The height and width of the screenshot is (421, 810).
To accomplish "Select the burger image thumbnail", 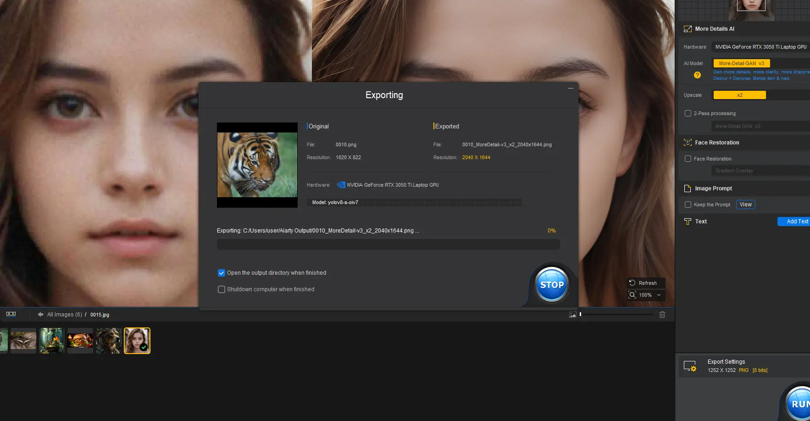I will (x=80, y=341).
